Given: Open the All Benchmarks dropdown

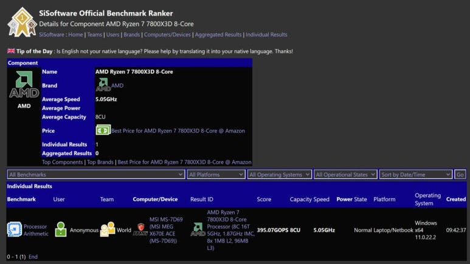Looking at the screenshot, I should tap(96, 175).
